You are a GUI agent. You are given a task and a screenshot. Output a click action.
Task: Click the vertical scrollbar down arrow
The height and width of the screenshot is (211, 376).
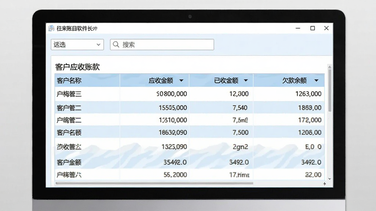[x=330, y=179]
